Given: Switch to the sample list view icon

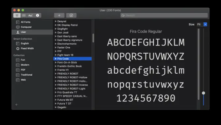Looking at the screenshot, I should pyautogui.click(x=17, y=15).
